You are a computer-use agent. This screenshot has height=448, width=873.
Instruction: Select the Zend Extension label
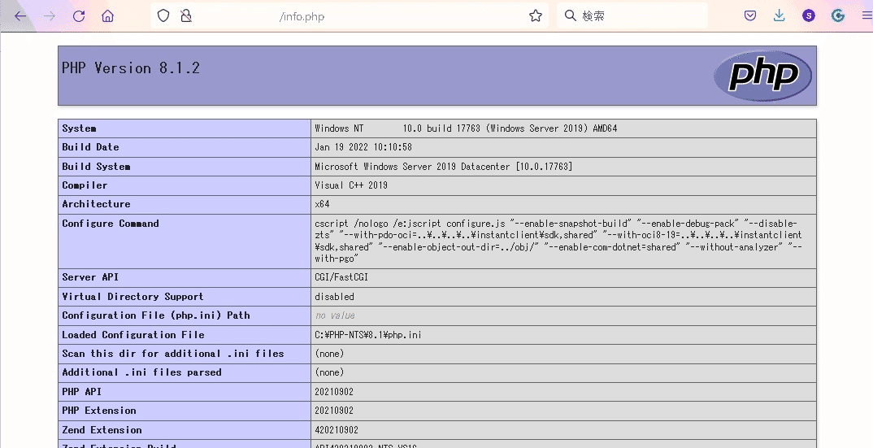tap(102, 430)
